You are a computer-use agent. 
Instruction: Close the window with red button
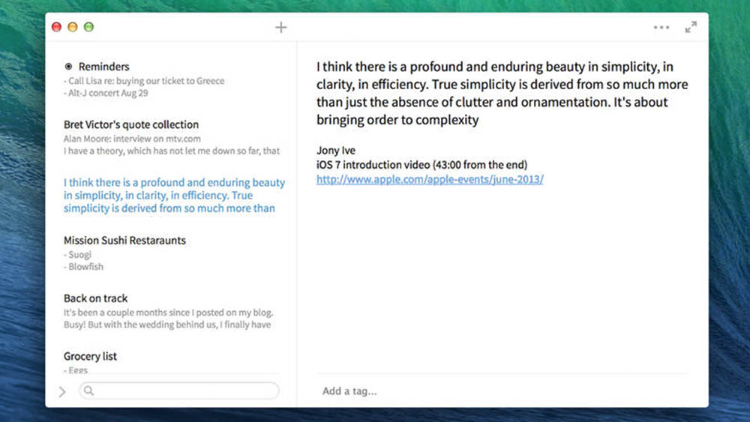pos(56,28)
